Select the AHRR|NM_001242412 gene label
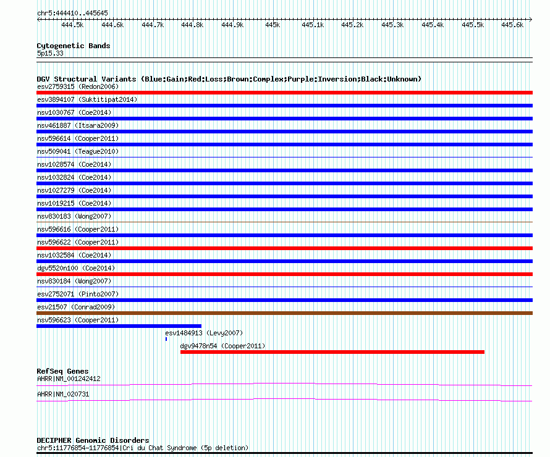Screen dimensions: 550x457 [x=69, y=379]
